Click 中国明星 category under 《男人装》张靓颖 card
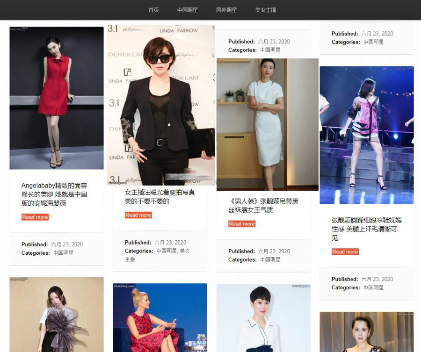 (x=270, y=260)
